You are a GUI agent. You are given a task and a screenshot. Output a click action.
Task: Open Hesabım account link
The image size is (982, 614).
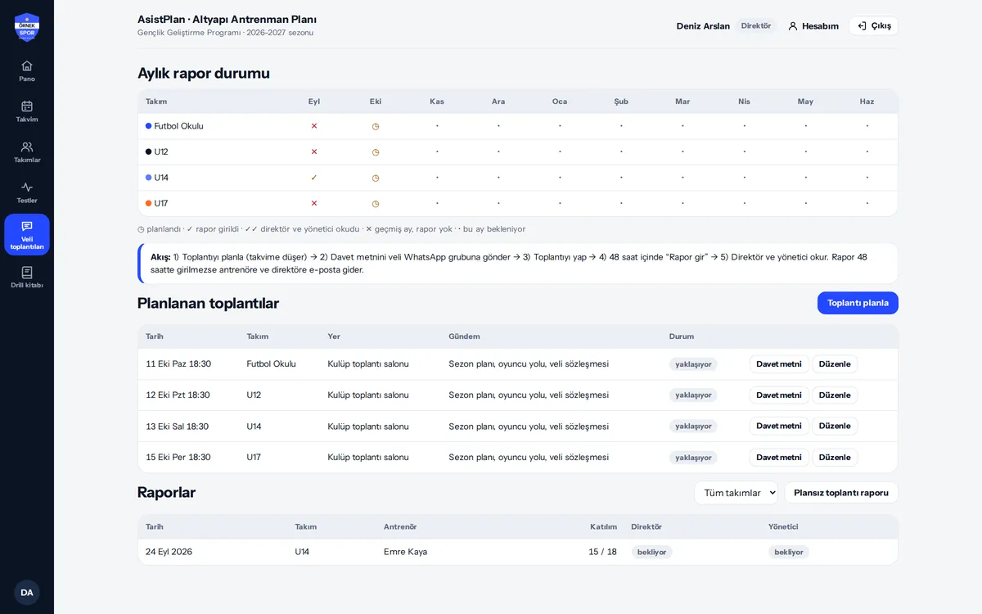[813, 26]
